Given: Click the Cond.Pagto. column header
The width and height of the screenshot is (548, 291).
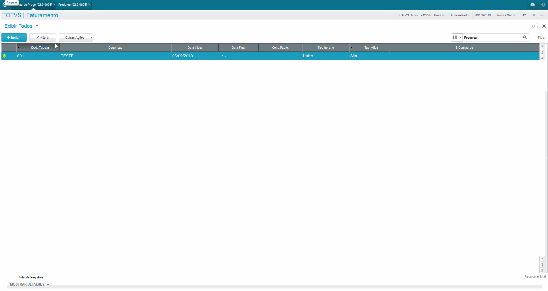Looking at the screenshot, I should point(280,48).
